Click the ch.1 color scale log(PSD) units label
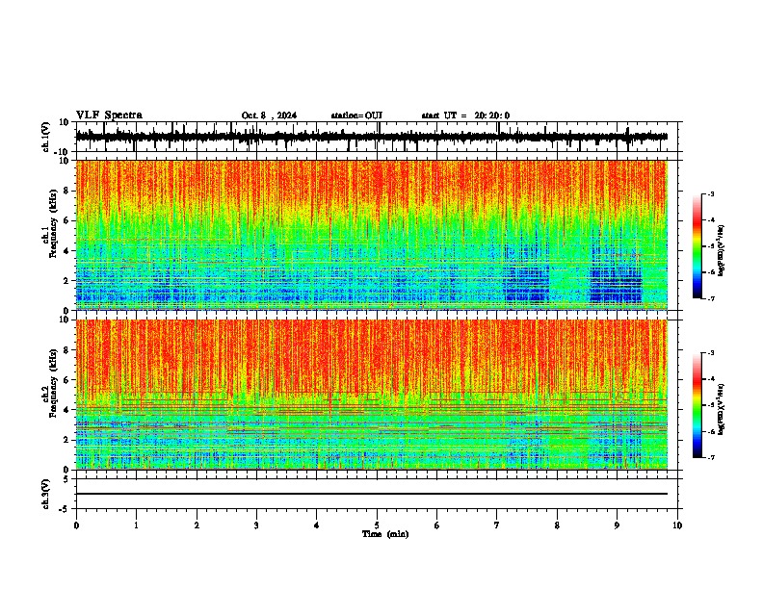The width and height of the screenshot is (763, 589). 722,250
